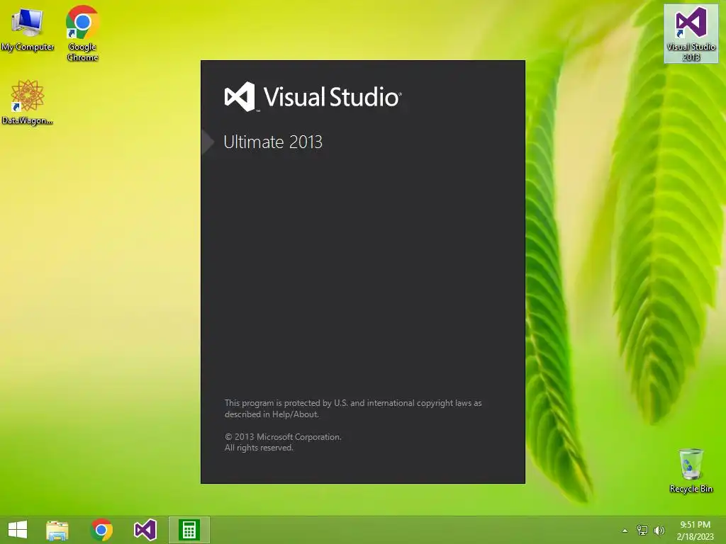Click '© 2013 Microsoft Corporation.' text

[x=283, y=436]
